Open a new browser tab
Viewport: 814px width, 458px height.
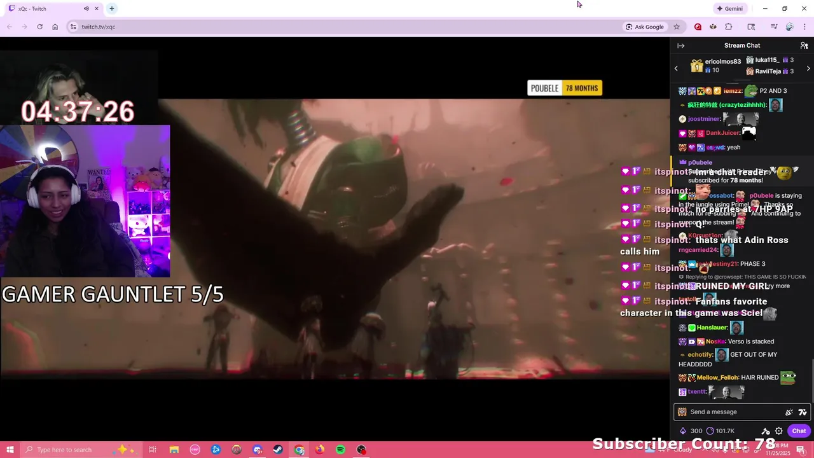tap(111, 8)
